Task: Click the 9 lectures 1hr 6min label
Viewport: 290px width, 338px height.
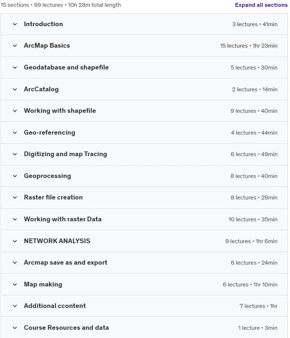Action: pos(251,241)
